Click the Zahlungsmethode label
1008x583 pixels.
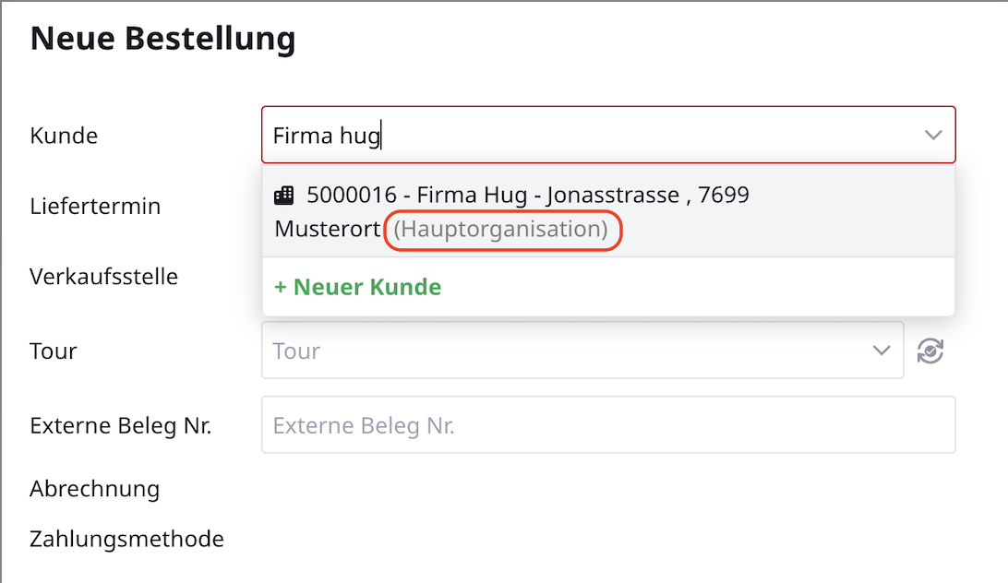(x=126, y=538)
